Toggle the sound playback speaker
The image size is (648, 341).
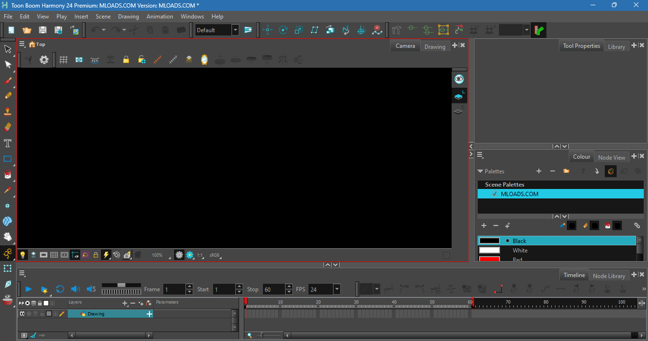pos(75,289)
